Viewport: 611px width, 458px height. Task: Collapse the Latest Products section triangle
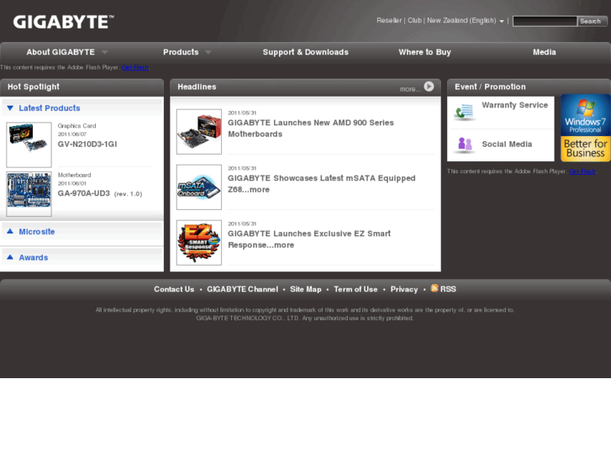[10, 108]
